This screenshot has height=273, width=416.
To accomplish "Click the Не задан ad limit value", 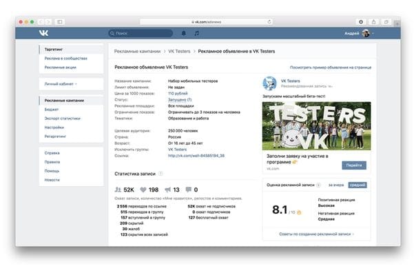I will [x=176, y=87].
